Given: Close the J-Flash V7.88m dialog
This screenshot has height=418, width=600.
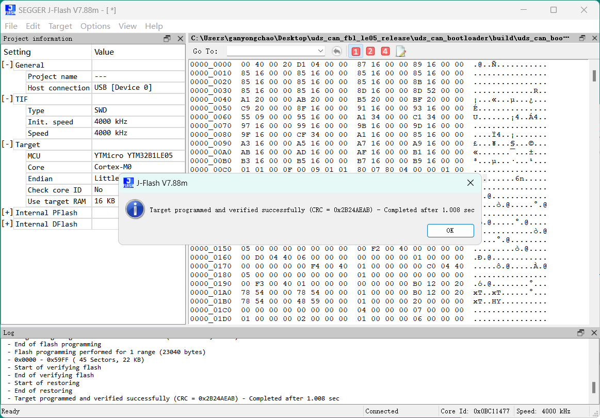Looking at the screenshot, I should click(x=471, y=183).
